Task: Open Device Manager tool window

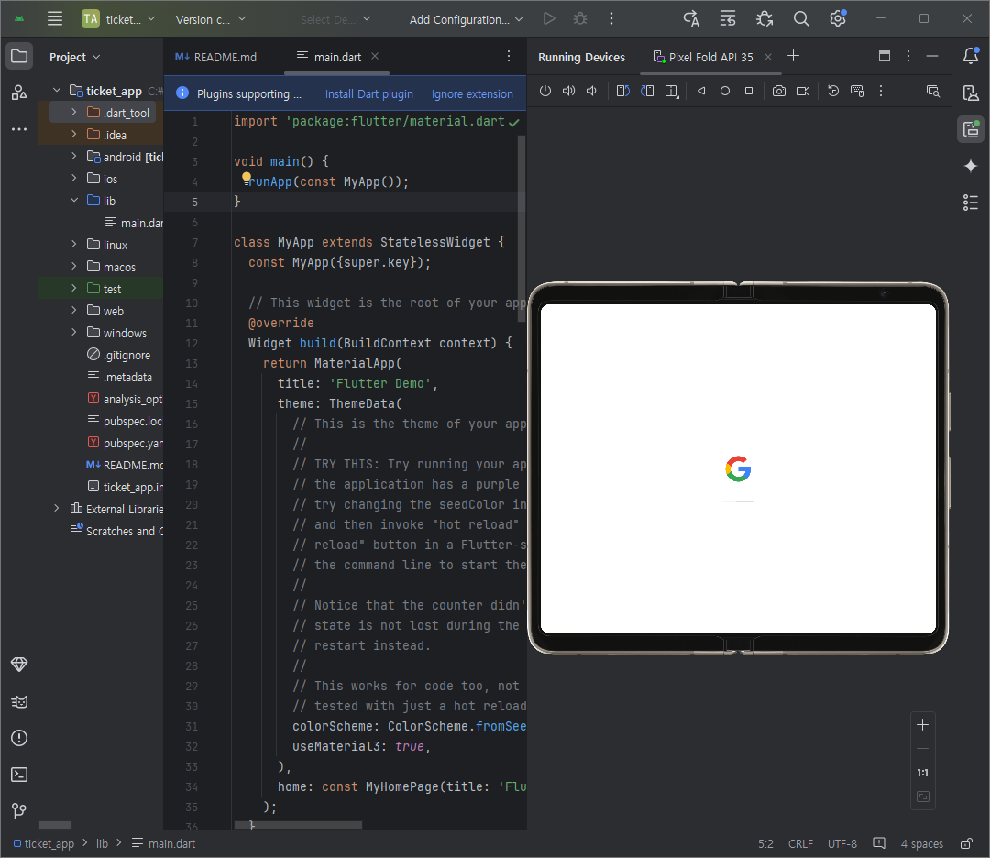Action: pyautogui.click(x=971, y=93)
